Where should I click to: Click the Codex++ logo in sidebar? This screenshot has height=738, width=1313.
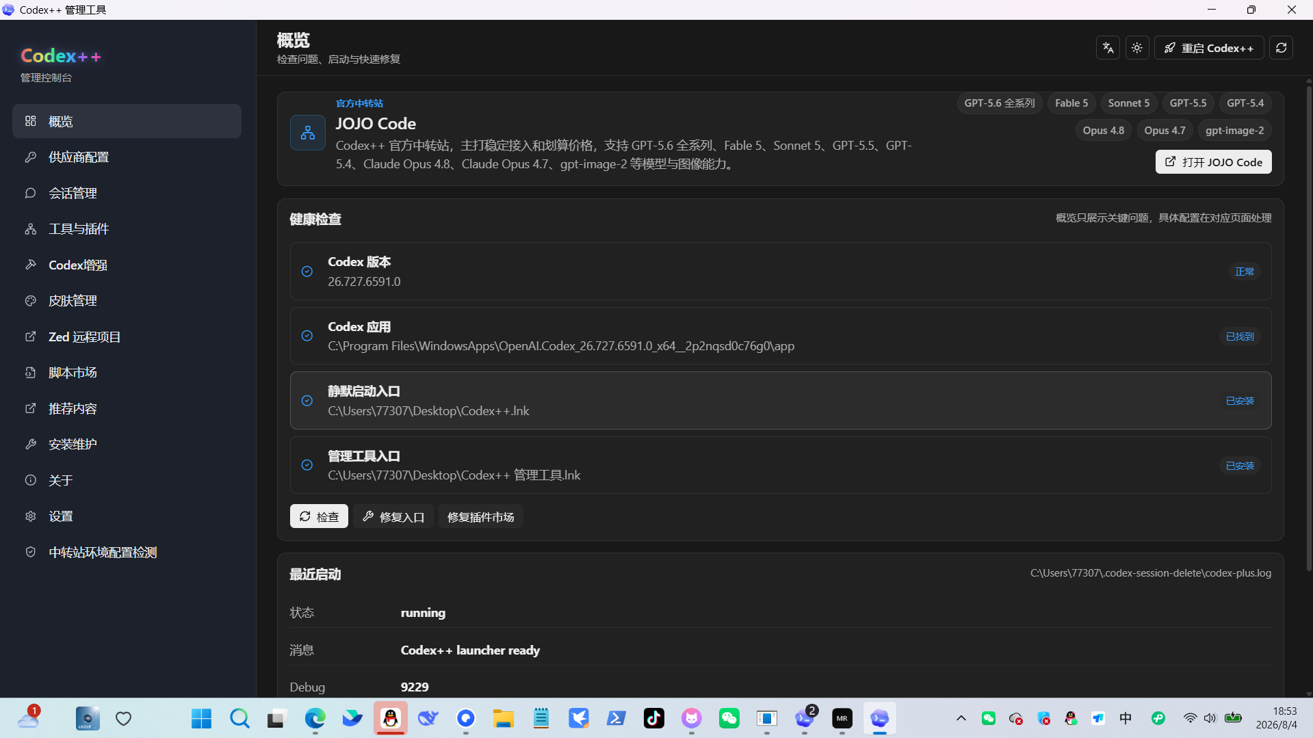click(x=61, y=56)
